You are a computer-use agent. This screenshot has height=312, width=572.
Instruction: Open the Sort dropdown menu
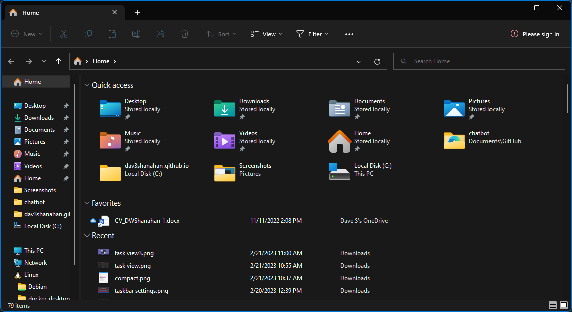pyautogui.click(x=221, y=34)
